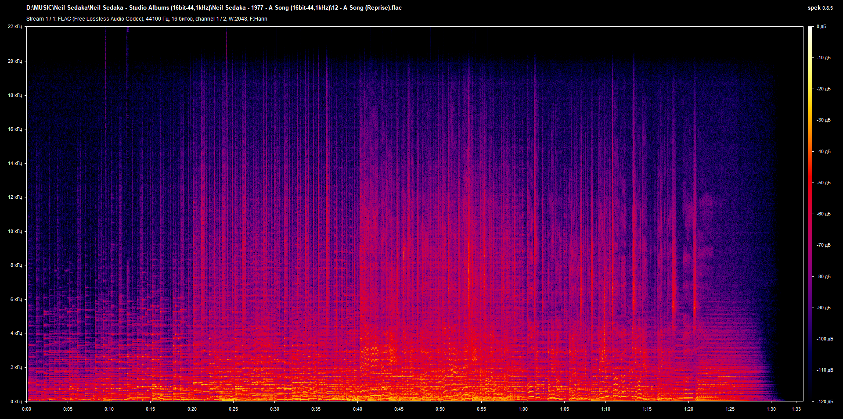The width and height of the screenshot is (843, 419).
Task: Pick the -80 дБ level label
Action: (823, 277)
